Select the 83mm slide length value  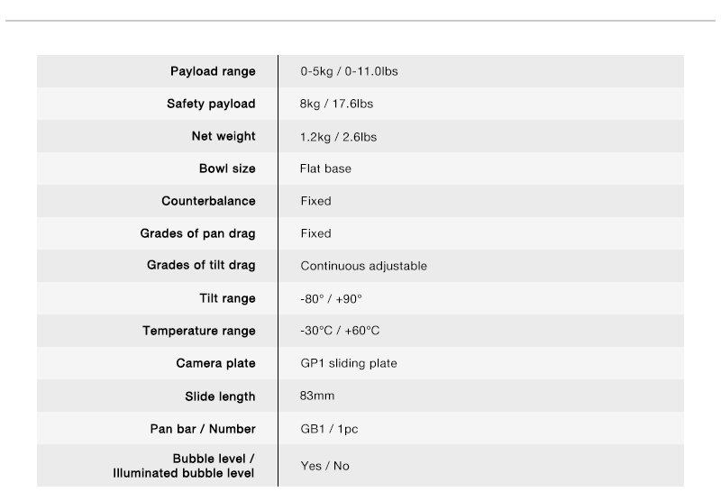click(x=317, y=396)
